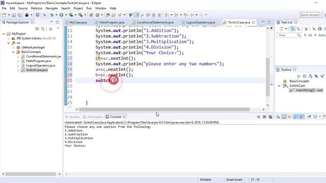
Task: Collapse SwitchCase class in Outline
Action: click(279, 86)
